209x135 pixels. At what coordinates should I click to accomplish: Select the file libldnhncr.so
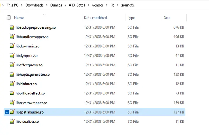pos(26,84)
